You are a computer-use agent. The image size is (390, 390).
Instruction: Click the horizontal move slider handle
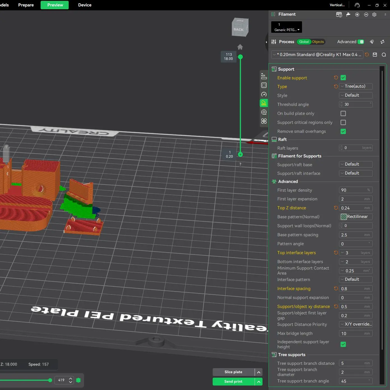(50, 380)
